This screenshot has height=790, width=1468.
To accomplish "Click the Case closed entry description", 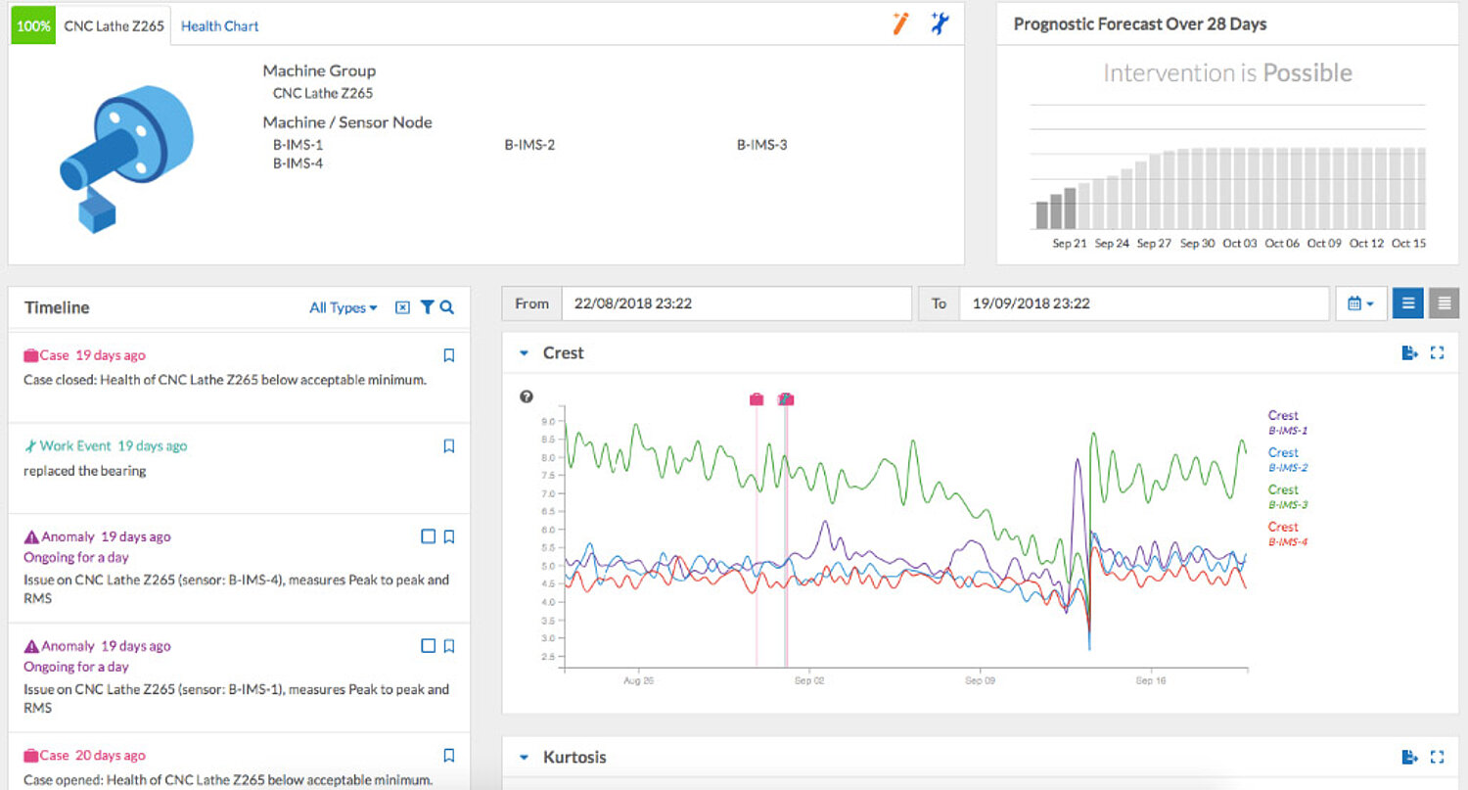I will (x=225, y=380).
